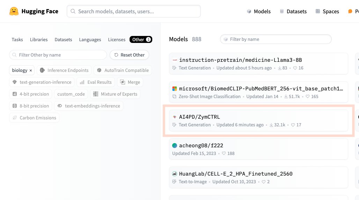The width and height of the screenshot is (359, 200).
Task: Open the acheong08/f222 model
Action: click(258, 149)
